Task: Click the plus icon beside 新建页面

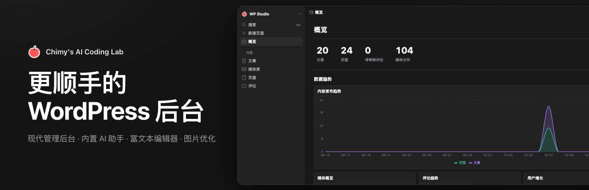Action: pyautogui.click(x=244, y=33)
